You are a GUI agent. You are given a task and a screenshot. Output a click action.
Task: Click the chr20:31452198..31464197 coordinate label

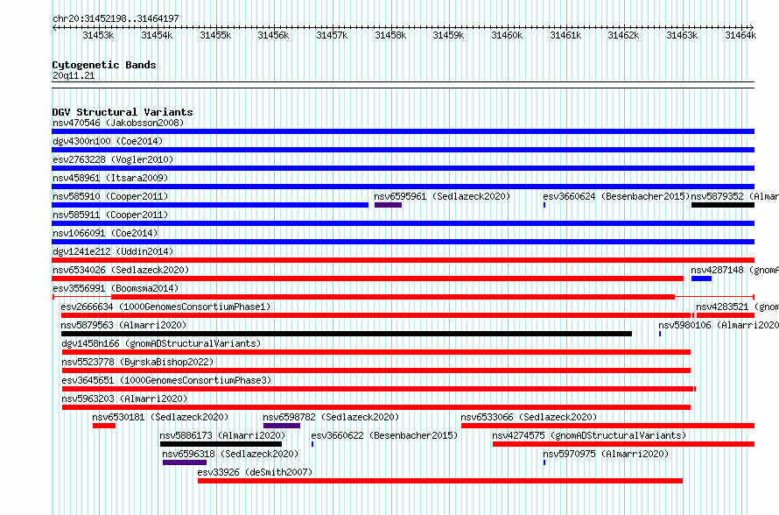click(x=116, y=19)
